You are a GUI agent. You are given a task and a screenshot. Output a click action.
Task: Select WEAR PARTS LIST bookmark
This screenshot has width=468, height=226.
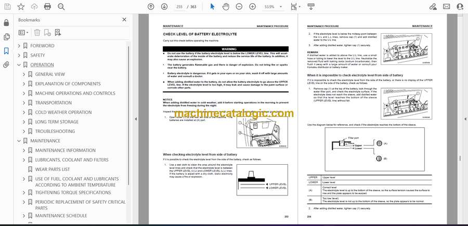tap(53, 169)
